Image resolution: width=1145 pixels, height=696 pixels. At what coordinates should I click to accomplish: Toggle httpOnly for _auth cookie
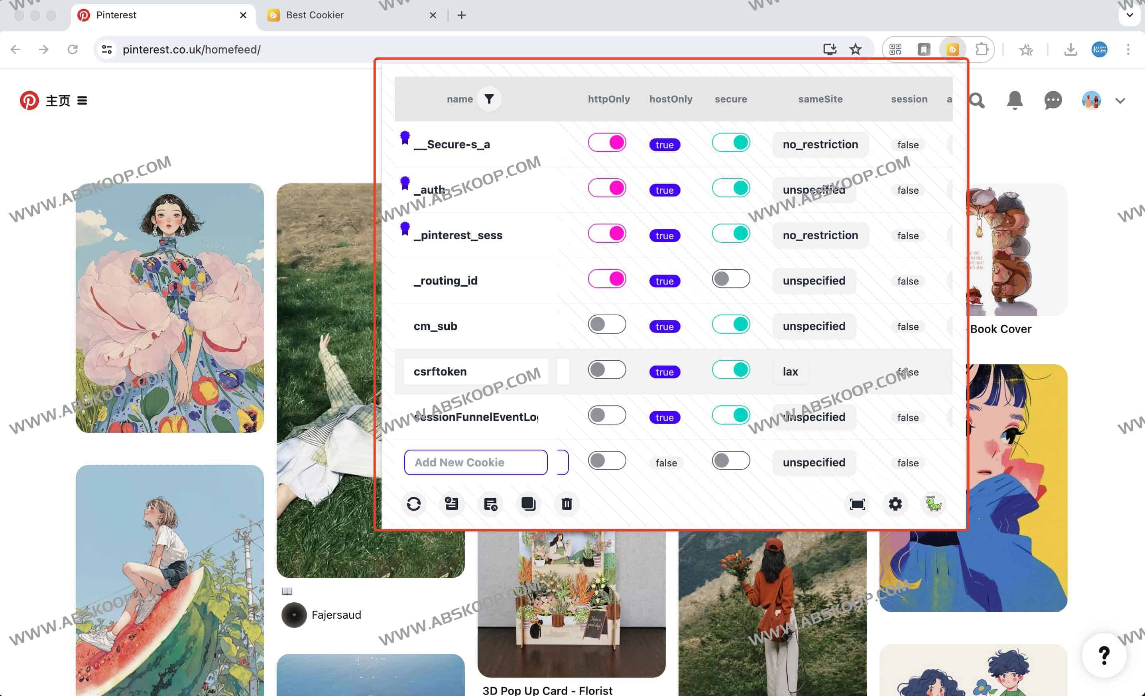[x=606, y=188]
